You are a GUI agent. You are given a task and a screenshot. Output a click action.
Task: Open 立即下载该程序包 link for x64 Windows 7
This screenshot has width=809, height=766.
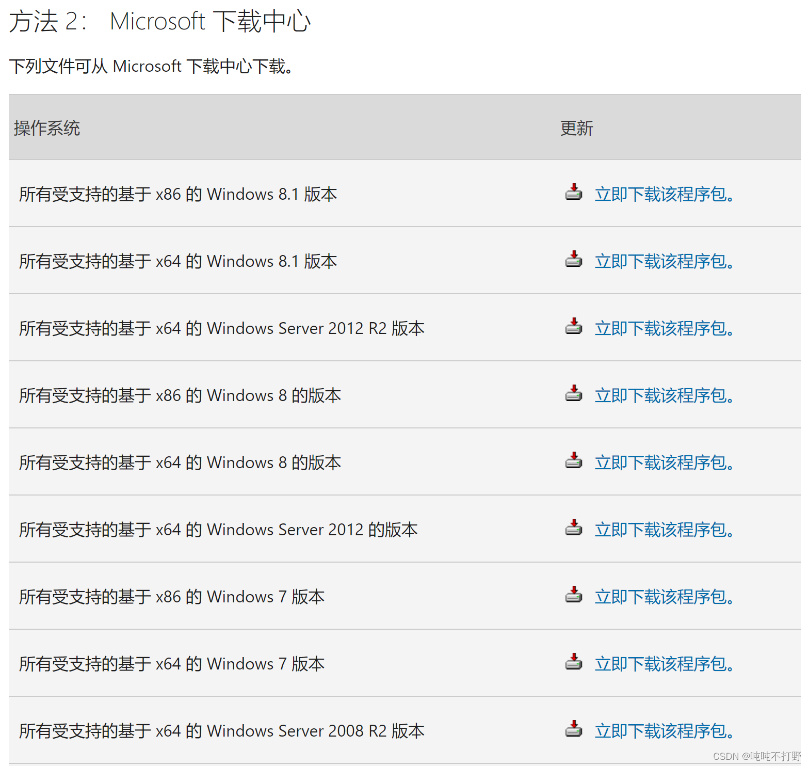[x=664, y=664]
